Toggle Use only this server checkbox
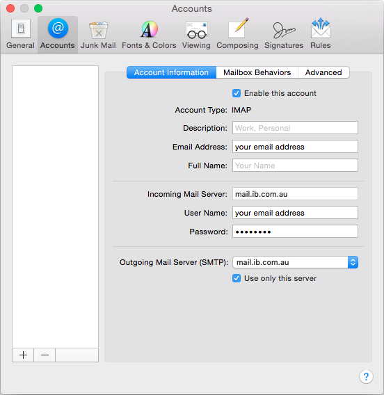The width and height of the screenshot is (384, 395). click(237, 278)
